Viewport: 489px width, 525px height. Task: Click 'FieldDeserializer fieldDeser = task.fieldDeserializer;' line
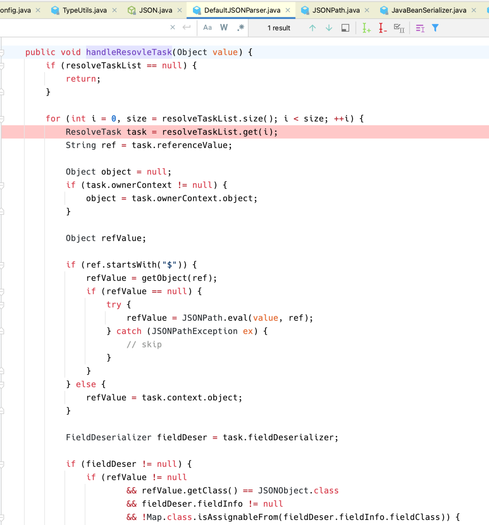pyautogui.click(x=202, y=438)
